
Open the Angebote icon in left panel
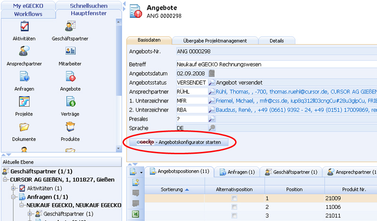[70, 76]
